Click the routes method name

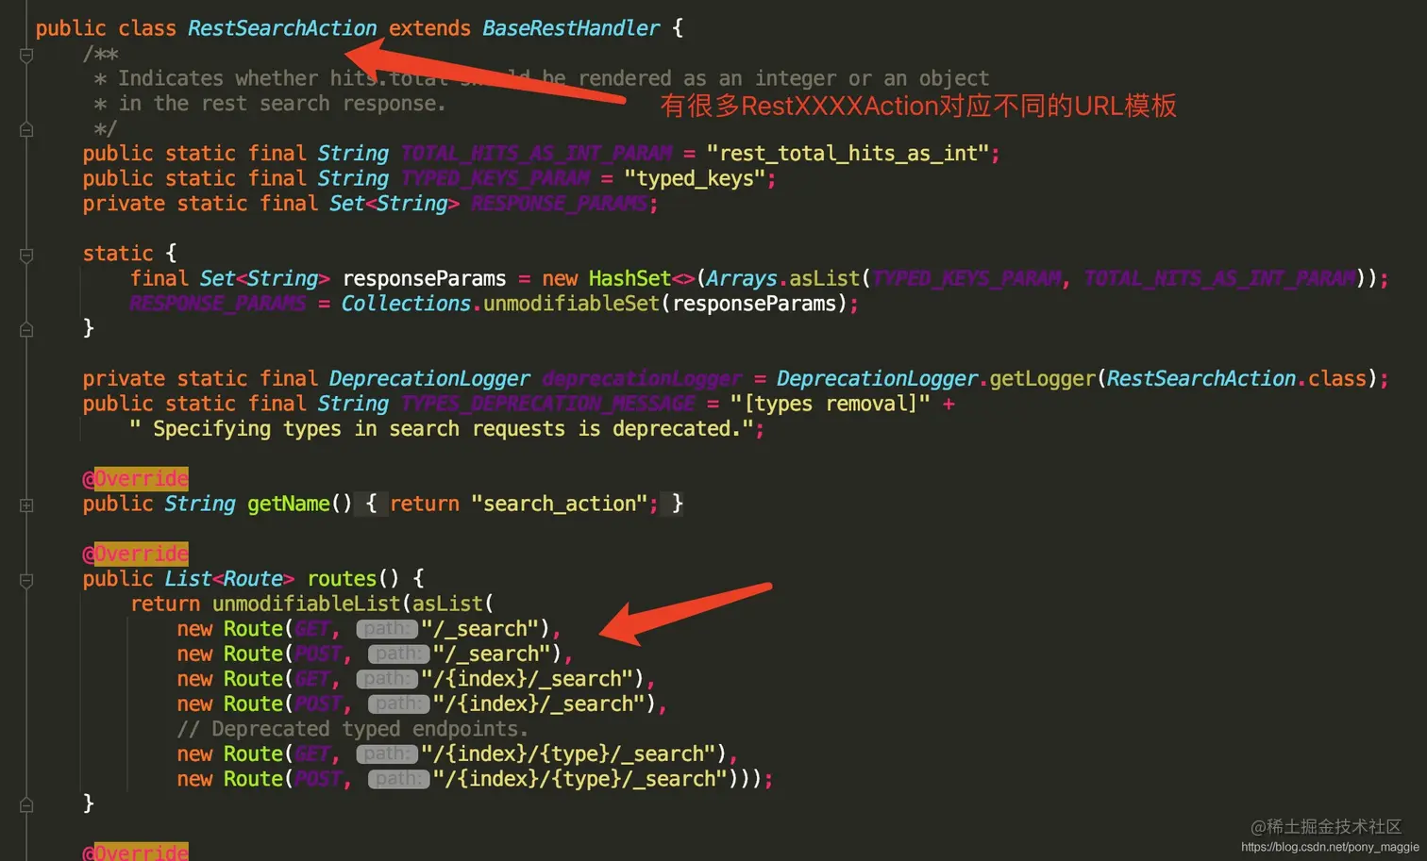pyautogui.click(x=341, y=579)
